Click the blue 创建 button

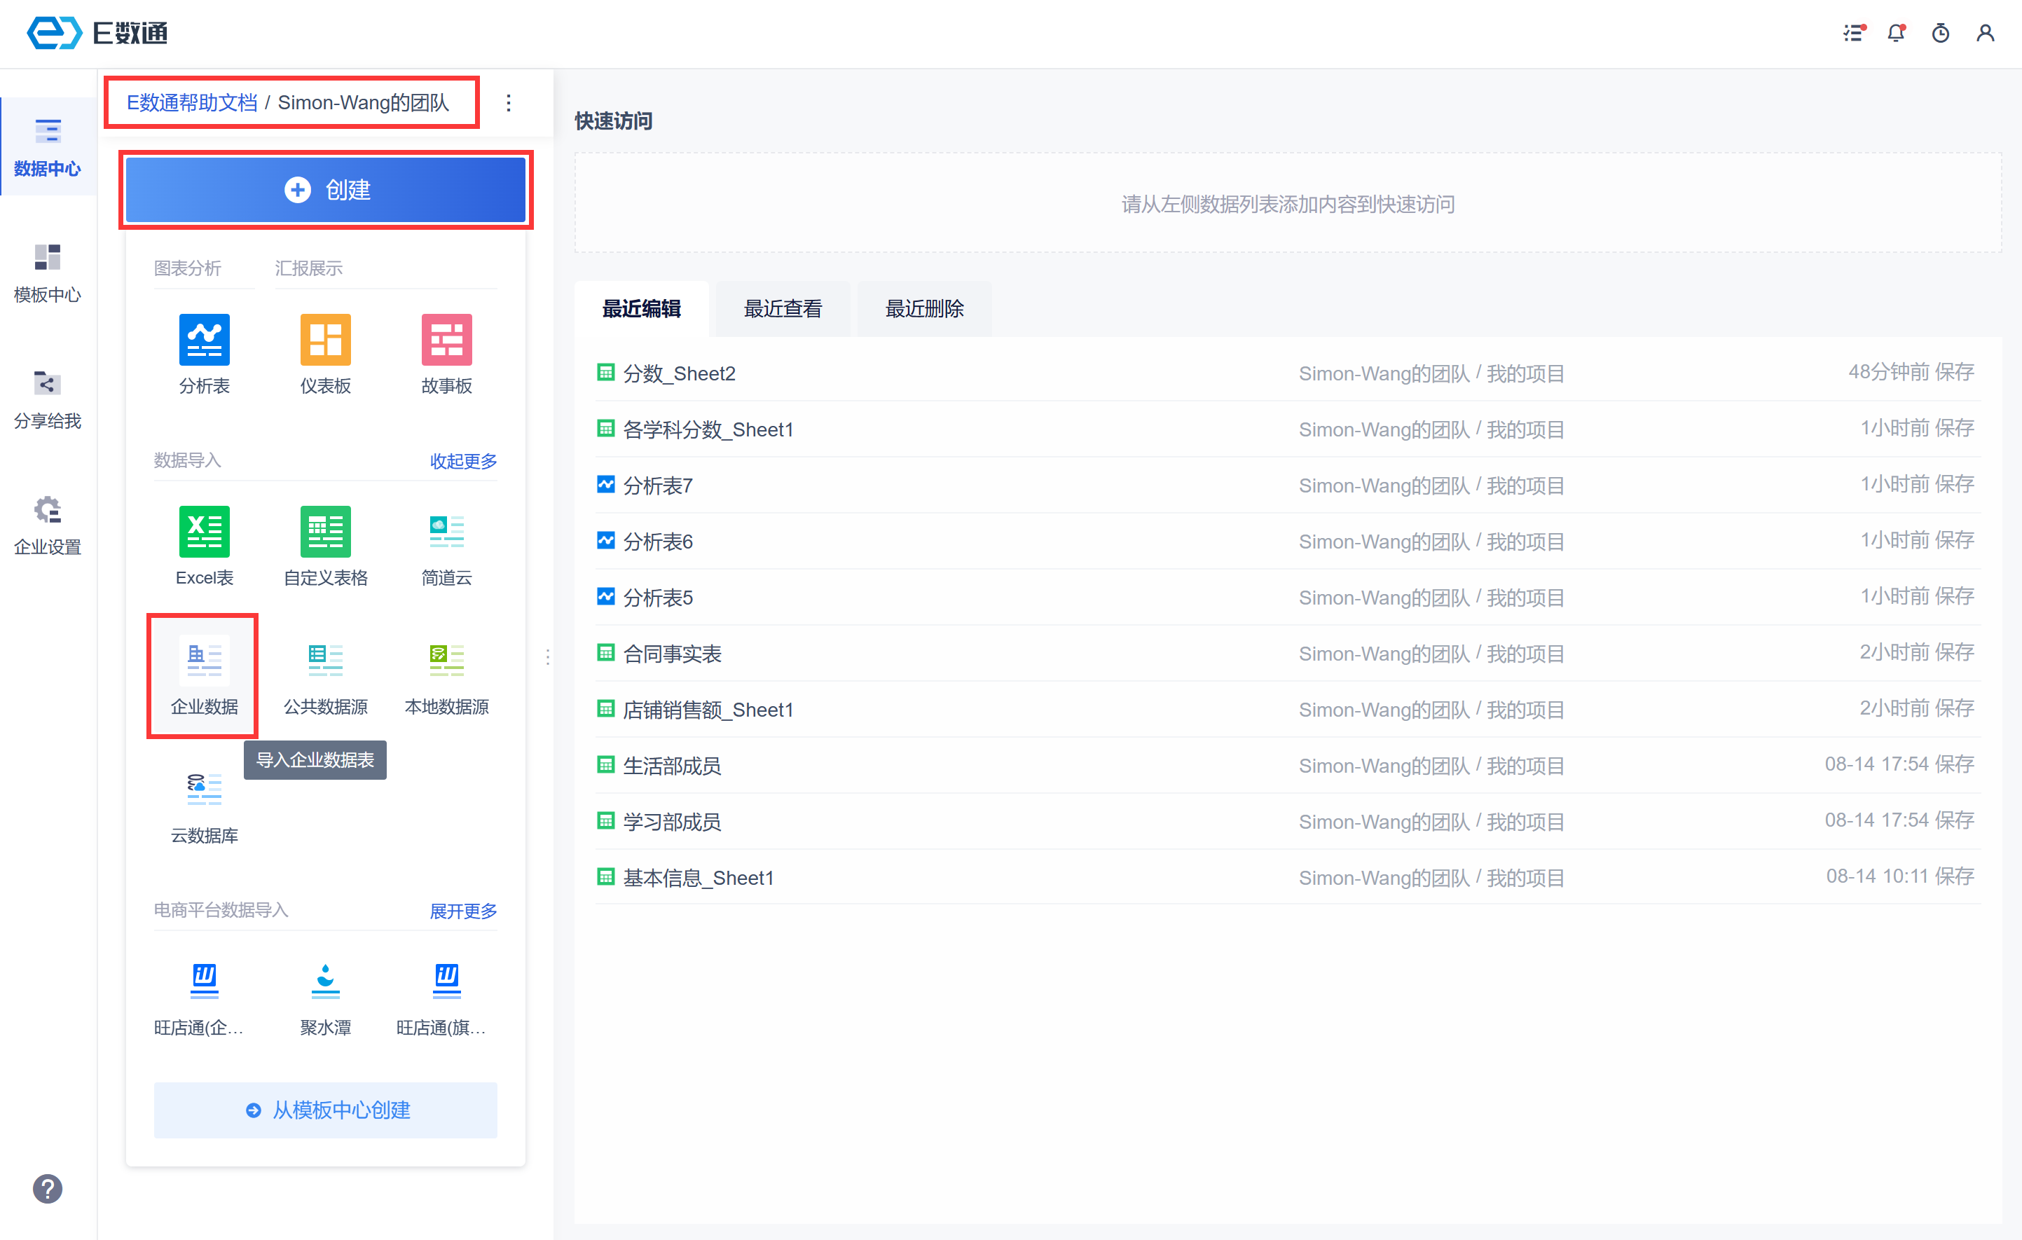coord(326,190)
